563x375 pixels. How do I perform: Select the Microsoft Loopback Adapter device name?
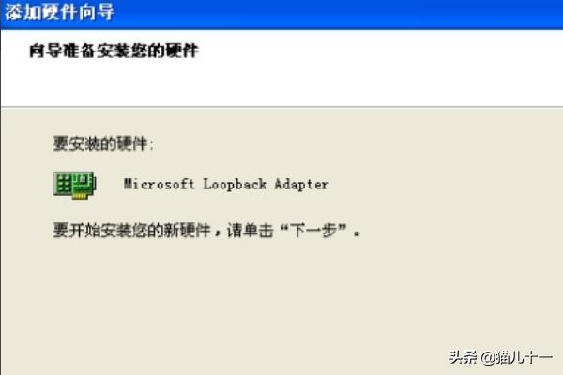point(226,184)
